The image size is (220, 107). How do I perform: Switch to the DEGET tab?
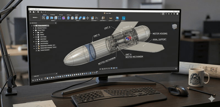click(x=77, y=15)
